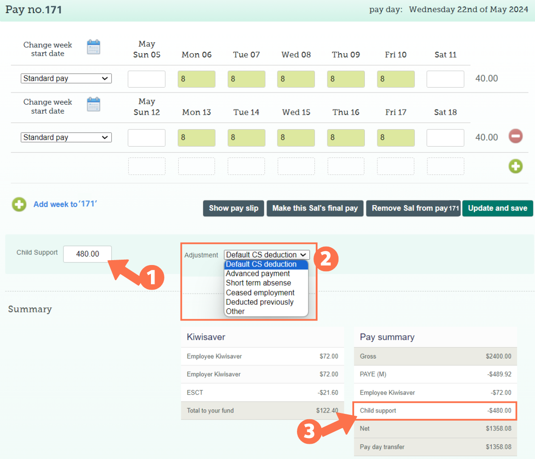Select Advanced payment adjustment option
Viewport: 535px width, 459px height.
258,274
